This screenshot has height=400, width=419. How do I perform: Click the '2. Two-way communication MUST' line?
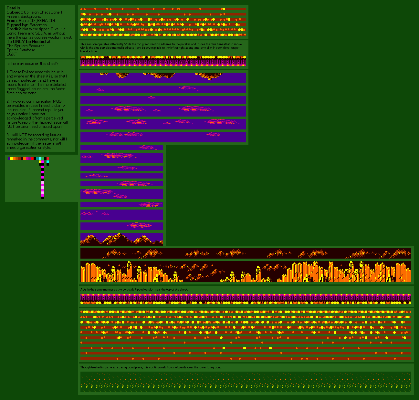35,101
